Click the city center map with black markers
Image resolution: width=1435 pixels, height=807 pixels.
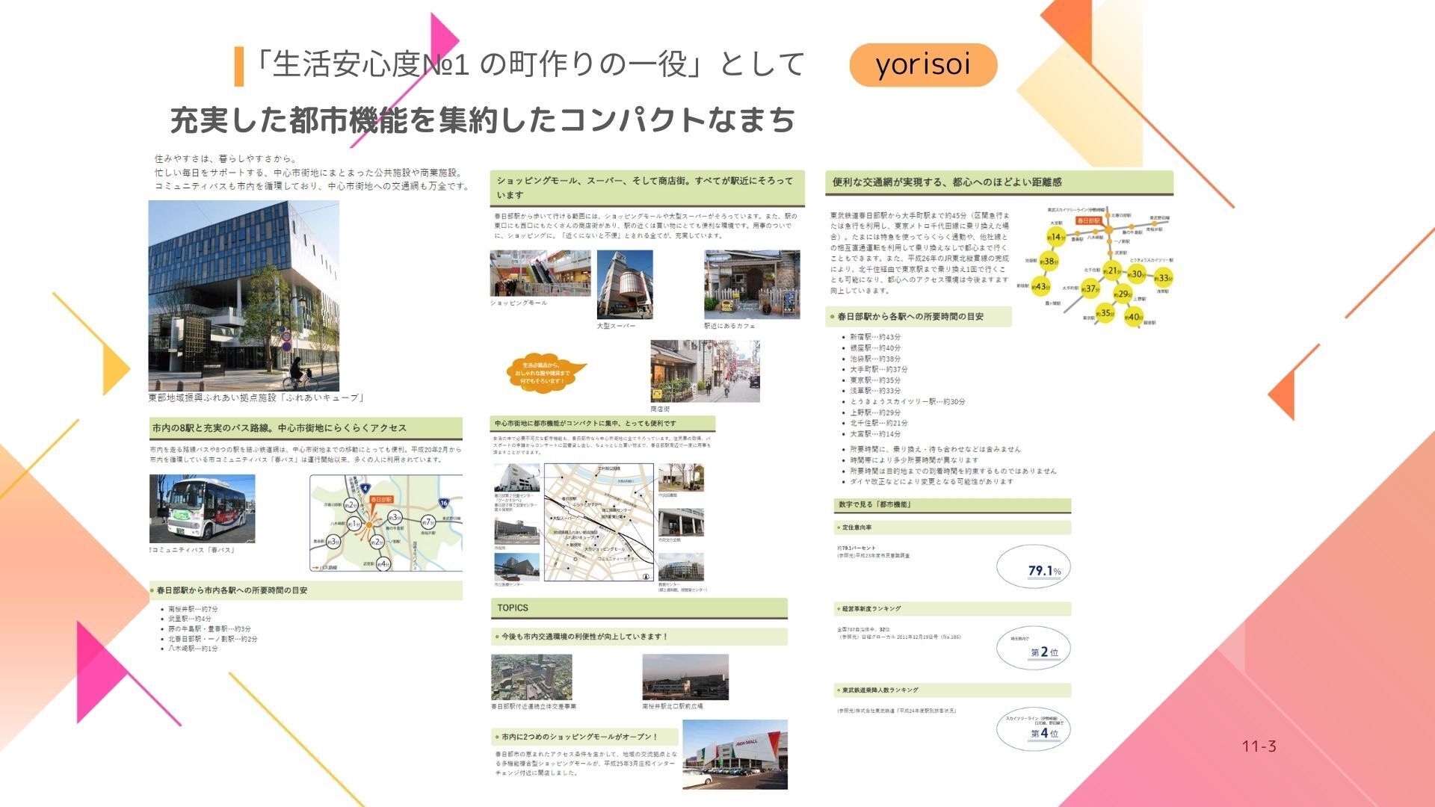click(x=598, y=522)
